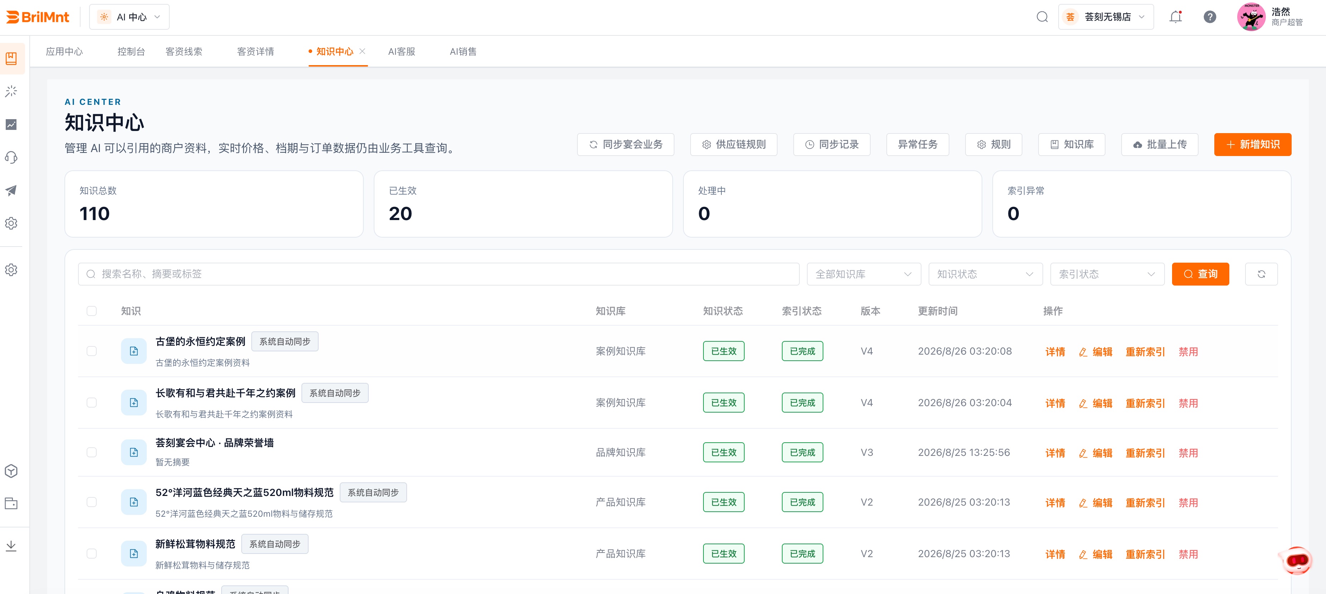Click document icon of 52°洋河蓝色经典 row

(134, 502)
